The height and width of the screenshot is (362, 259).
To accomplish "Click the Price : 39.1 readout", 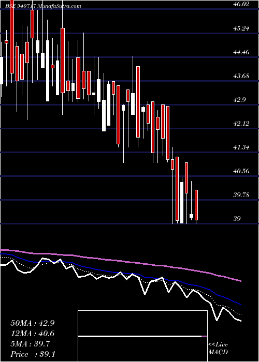I will coord(32,354).
